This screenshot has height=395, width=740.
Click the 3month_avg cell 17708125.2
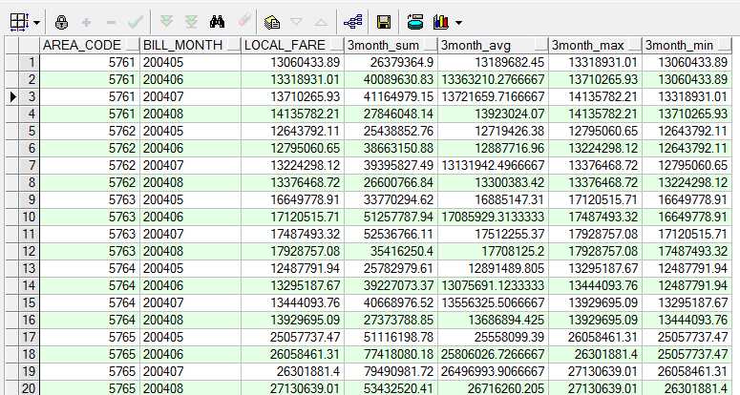494,251
